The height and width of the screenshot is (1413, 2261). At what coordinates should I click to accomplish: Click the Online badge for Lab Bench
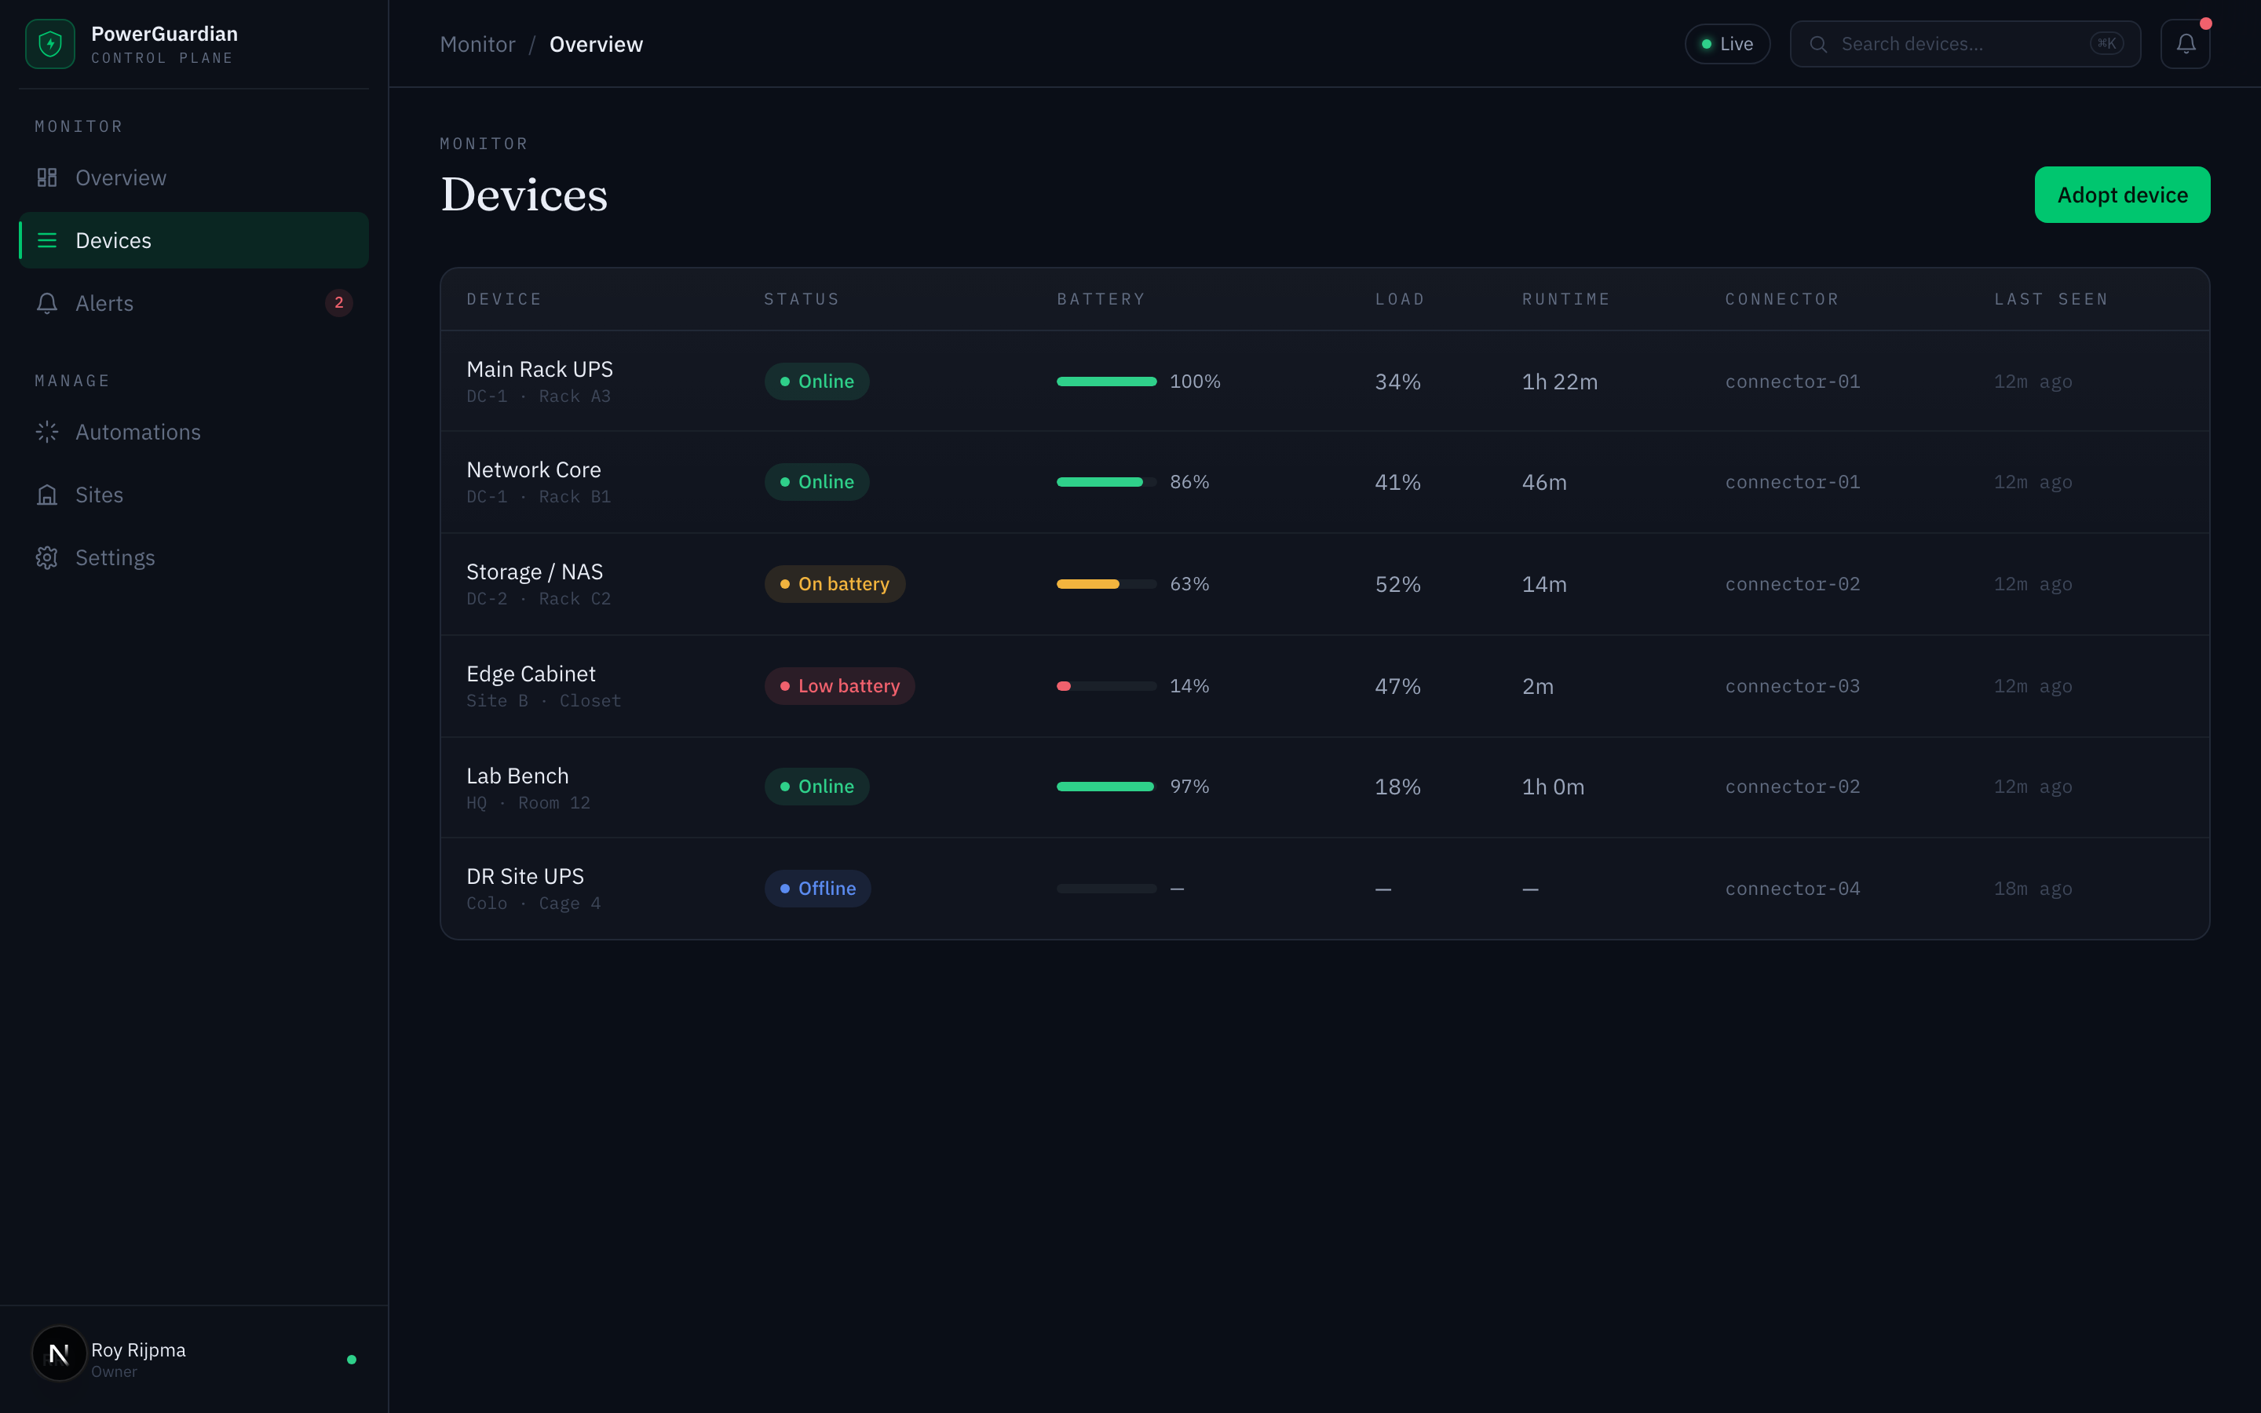tap(816, 787)
